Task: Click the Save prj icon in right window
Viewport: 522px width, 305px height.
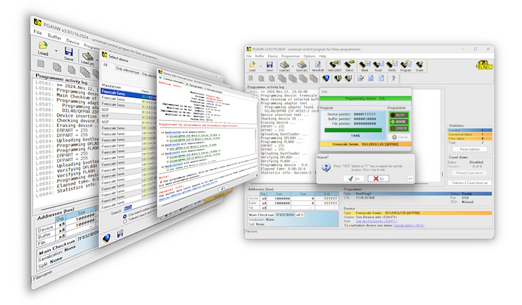Action: pos(301,65)
